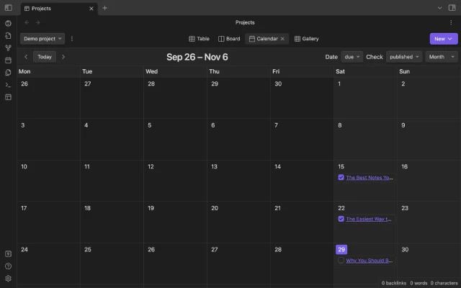This screenshot has width=461, height=288.
Task: Switch to the Table view tab
Action: pos(199,39)
